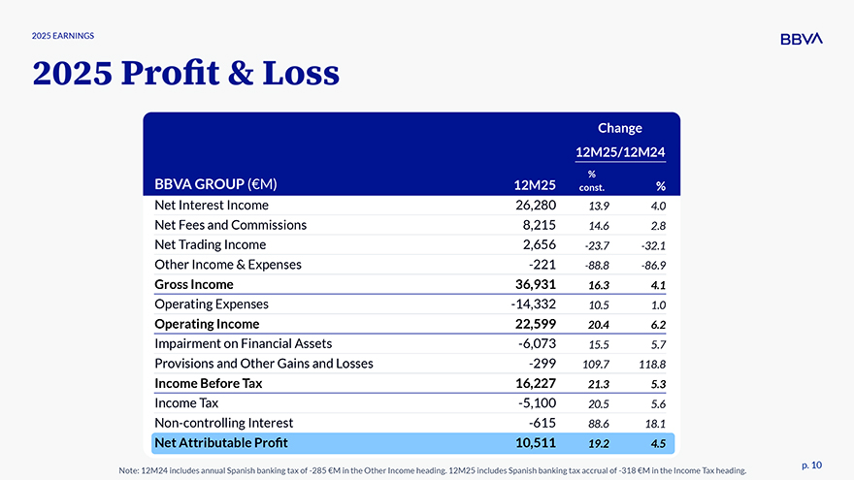Click the value -615
854x480 pixels.
click(542, 423)
